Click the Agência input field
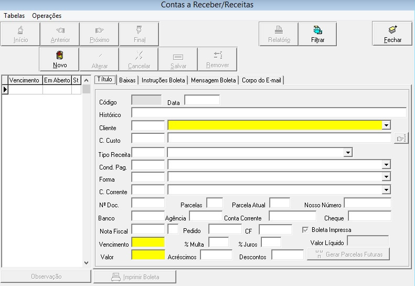Image resolution: width=415 pixels, height=286 pixels. (206, 216)
